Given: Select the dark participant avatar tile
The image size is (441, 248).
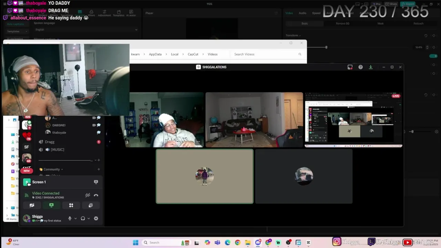Looking at the screenshot, I should 304,176.
